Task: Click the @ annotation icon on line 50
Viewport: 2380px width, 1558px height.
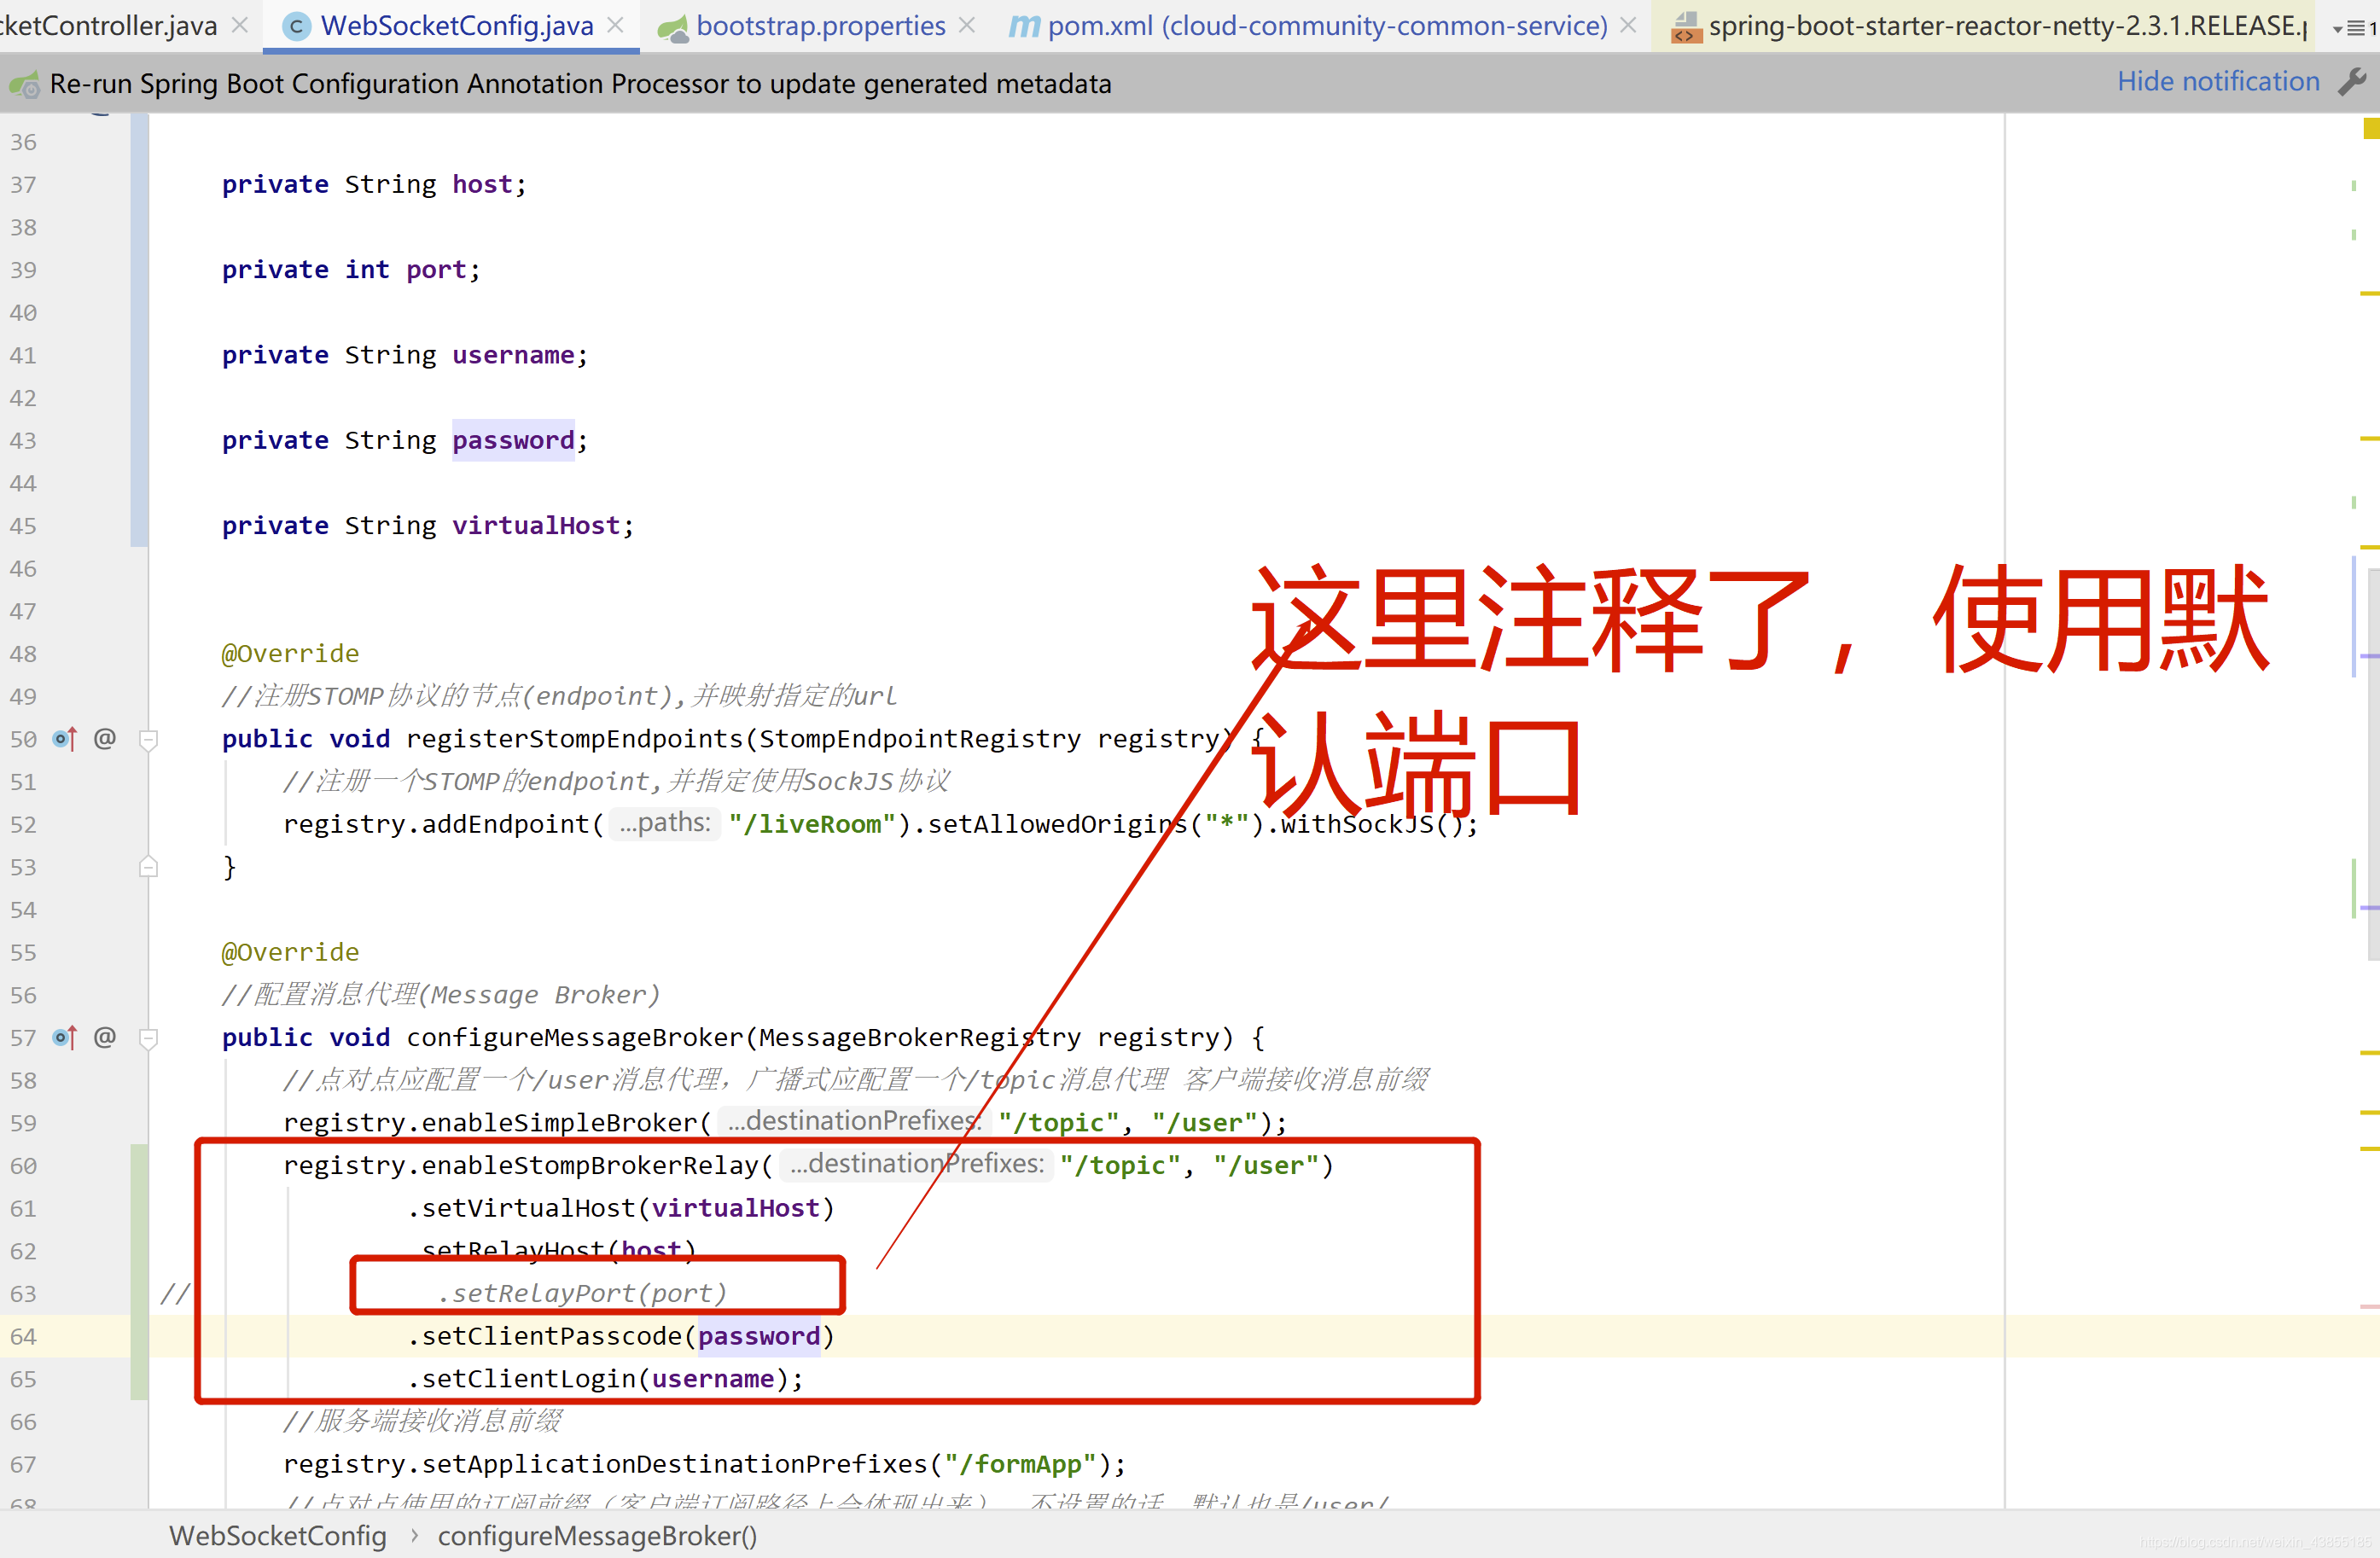Action: point(105,738)
